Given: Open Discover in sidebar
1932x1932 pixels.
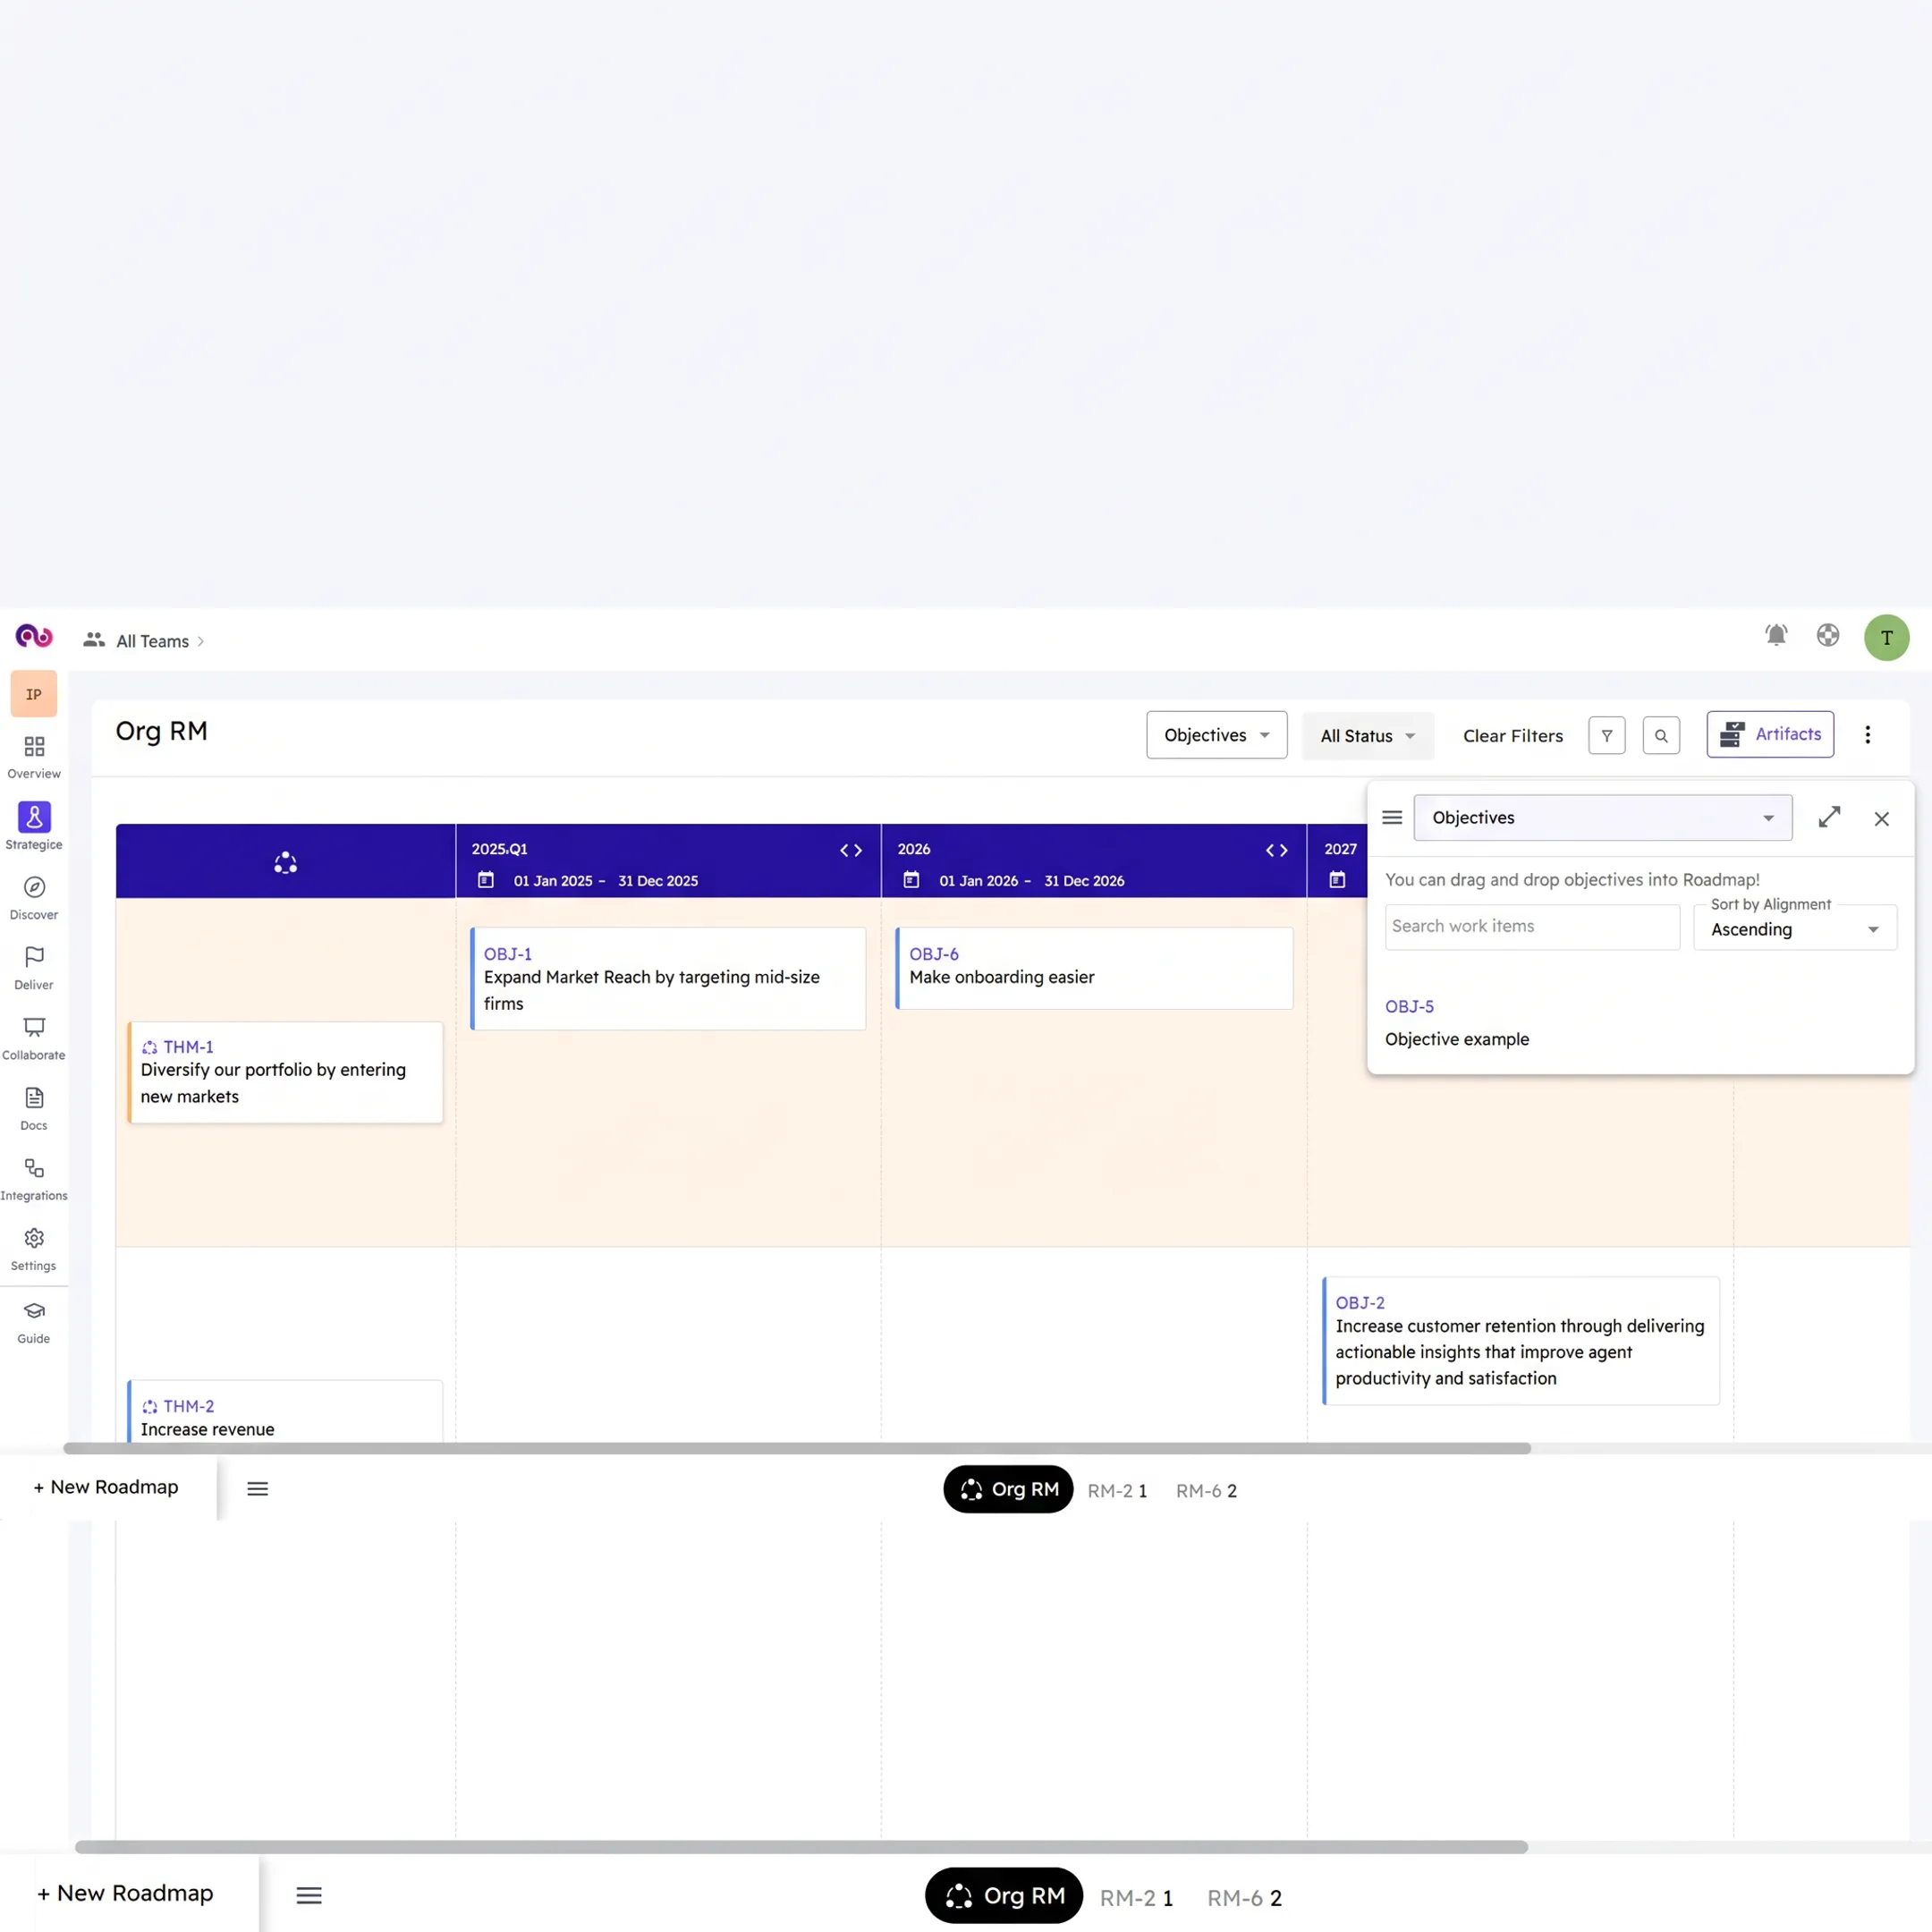Looking at the screenshot, I should tap(34, 898).
